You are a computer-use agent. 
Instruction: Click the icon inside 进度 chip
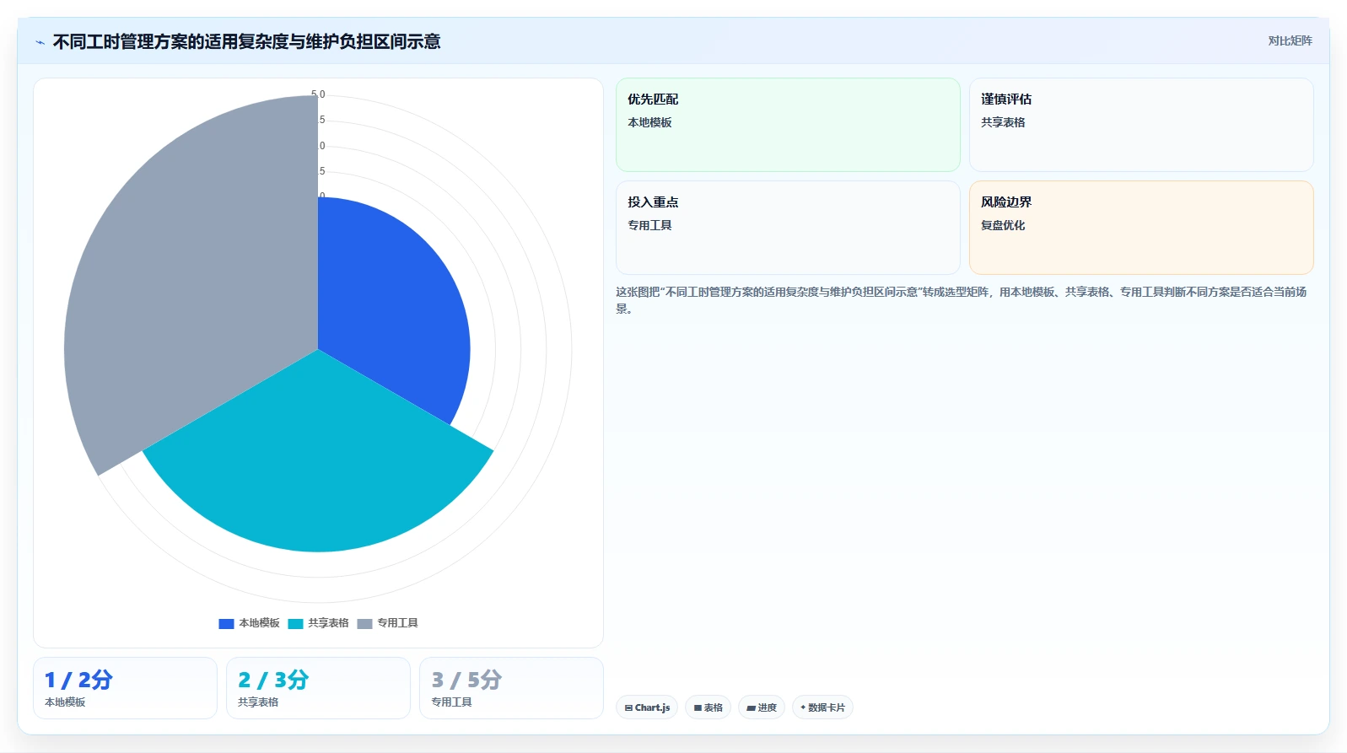pyautogui.click(x=751, y=708)
